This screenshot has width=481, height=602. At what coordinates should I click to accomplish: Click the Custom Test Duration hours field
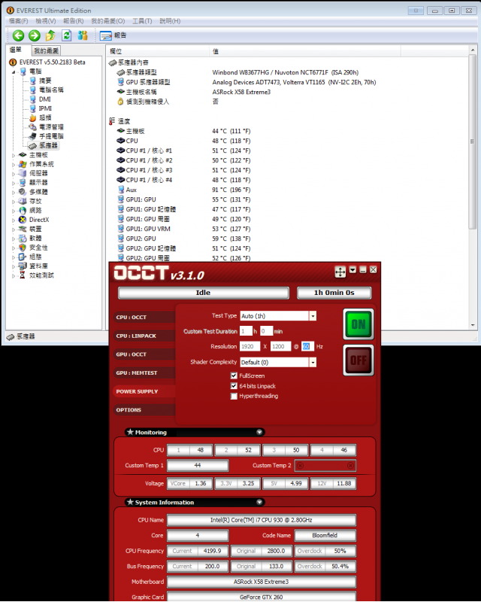coord(246,331)
